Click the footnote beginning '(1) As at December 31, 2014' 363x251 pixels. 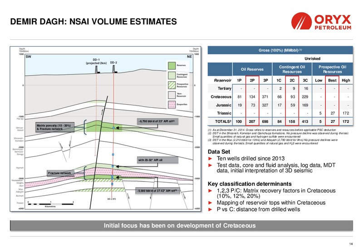[273, 130]
